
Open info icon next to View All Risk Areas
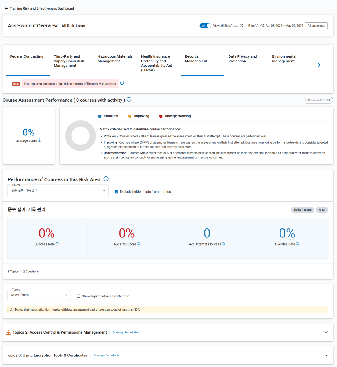coord(241,26)
